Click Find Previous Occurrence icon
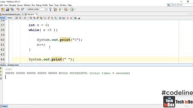This screenshot has height=108, width=193. click(34, 18)
